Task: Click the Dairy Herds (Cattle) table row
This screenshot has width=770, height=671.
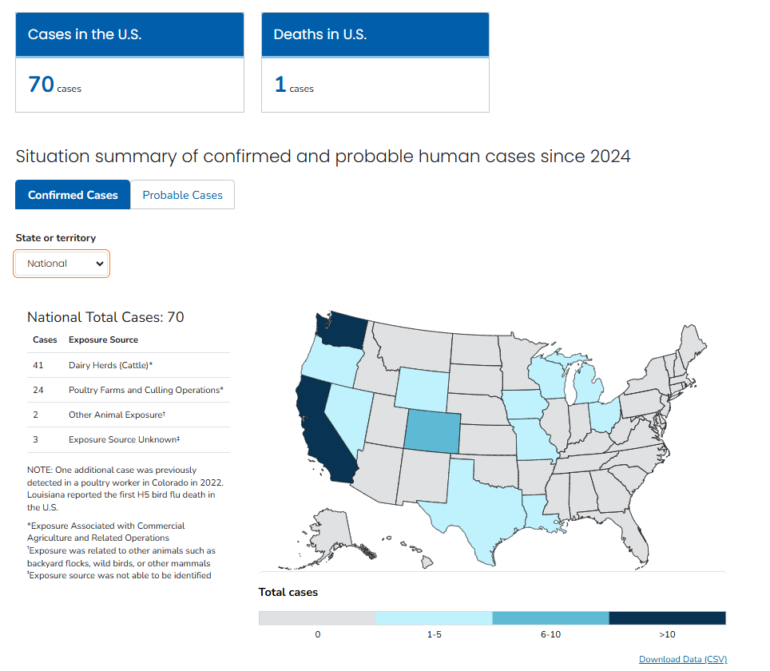Action: coord(128,365)
